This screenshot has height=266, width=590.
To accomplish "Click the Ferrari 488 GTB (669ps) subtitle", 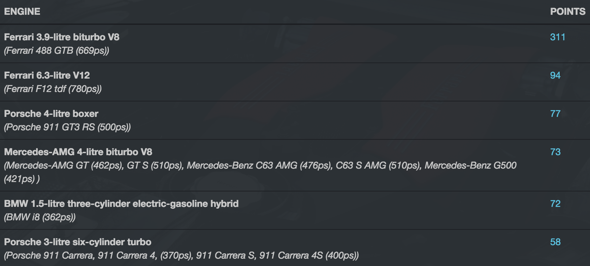I will 57,51.
